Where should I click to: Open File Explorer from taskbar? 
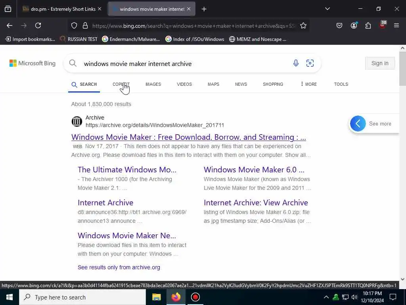tap(156, 297)
